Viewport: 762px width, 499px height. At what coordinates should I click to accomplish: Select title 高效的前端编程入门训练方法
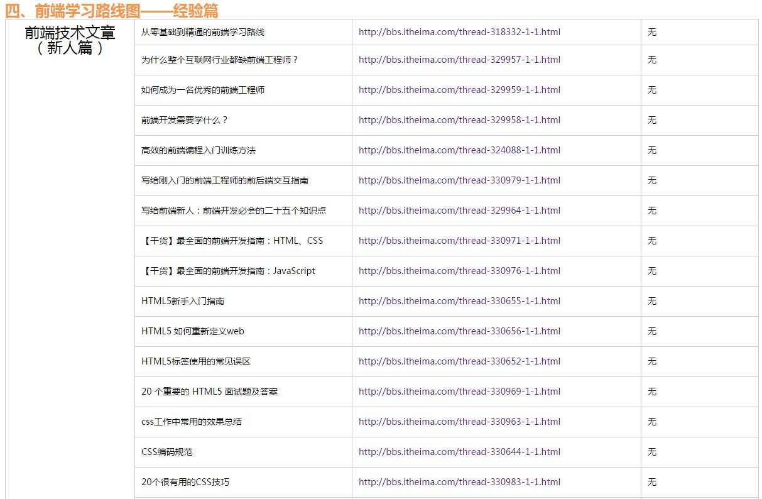click(199, 150)
